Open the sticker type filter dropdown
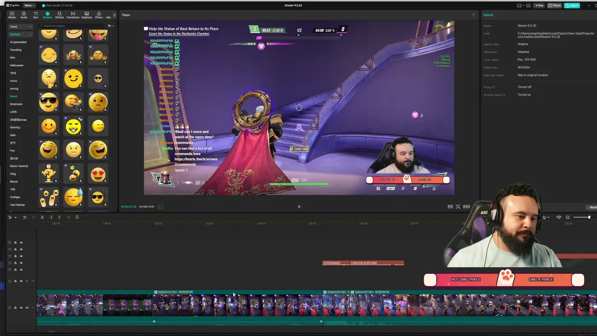The height and width of the screenshot is (336, 597). coord(111,26)
